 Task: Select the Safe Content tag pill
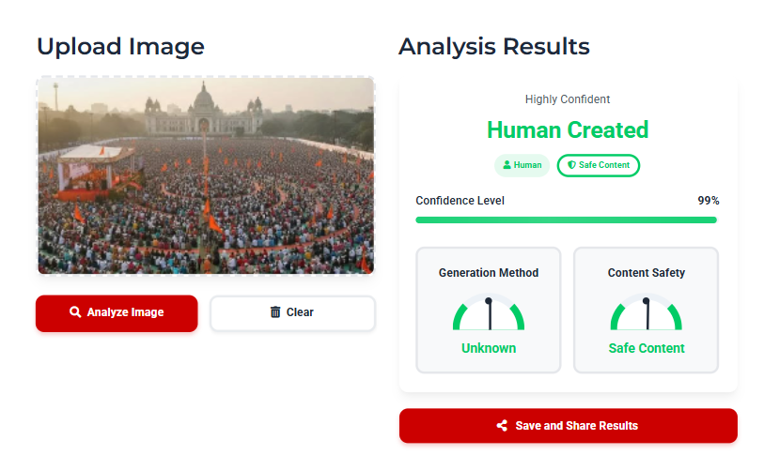(599, 165)
